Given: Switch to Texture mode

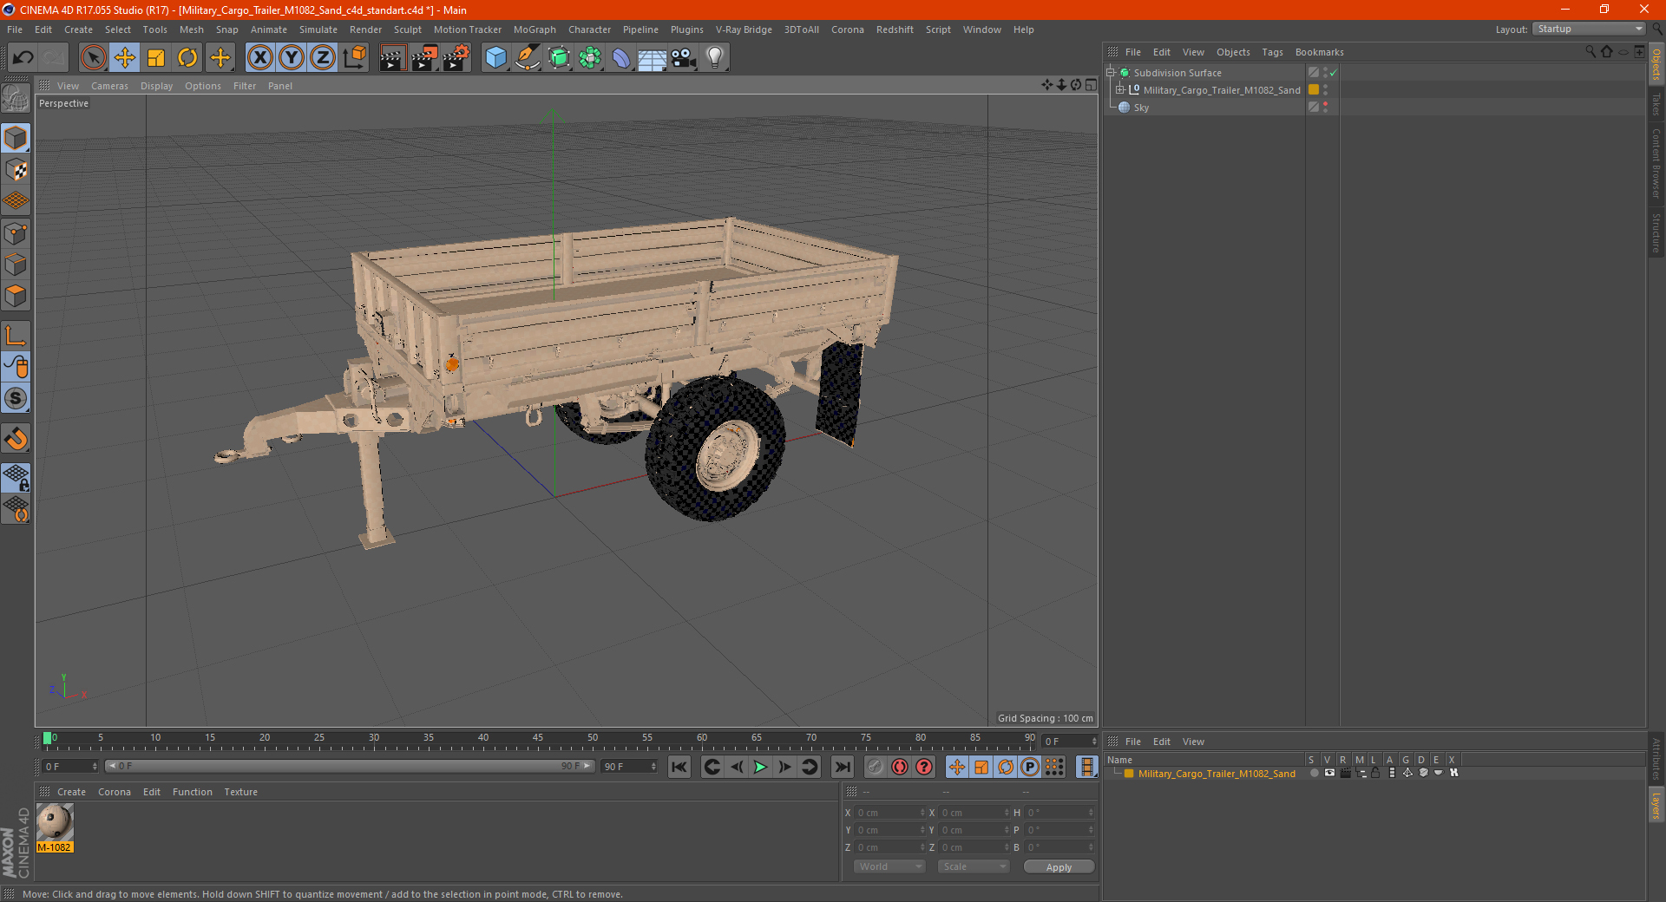Looking at the screenshot, I should 16,169.
